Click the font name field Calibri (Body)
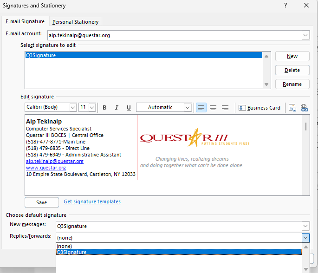 click(x=47, y=107)
